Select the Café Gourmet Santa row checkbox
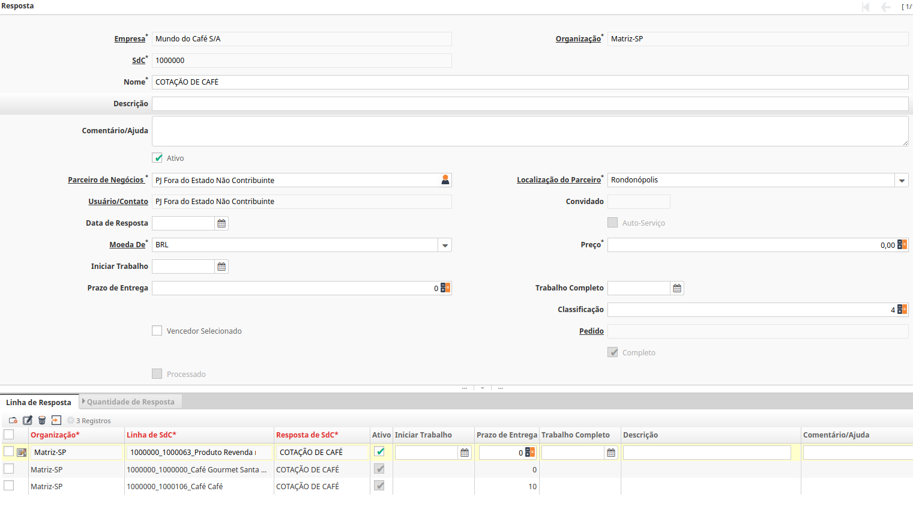Screen dimensions: 913x515 9,469
